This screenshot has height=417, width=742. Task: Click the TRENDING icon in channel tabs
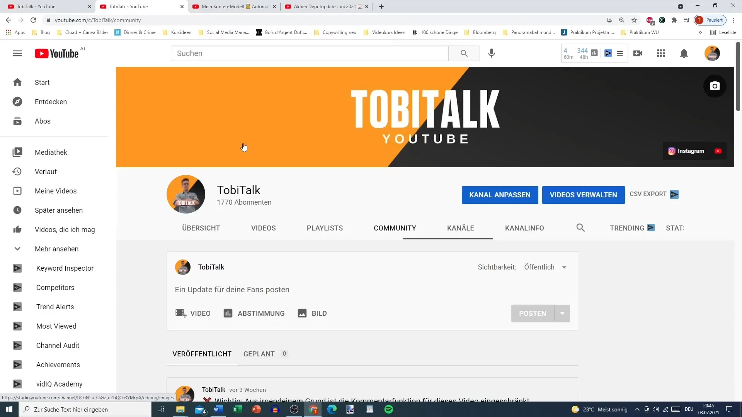click(650, 227)
